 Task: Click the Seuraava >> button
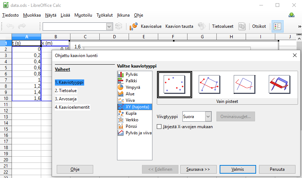[198, 169]
